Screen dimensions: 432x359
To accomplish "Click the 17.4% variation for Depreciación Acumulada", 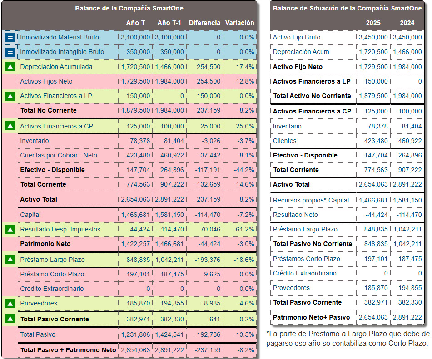I will pyautogui.click(x=245, y=67).
